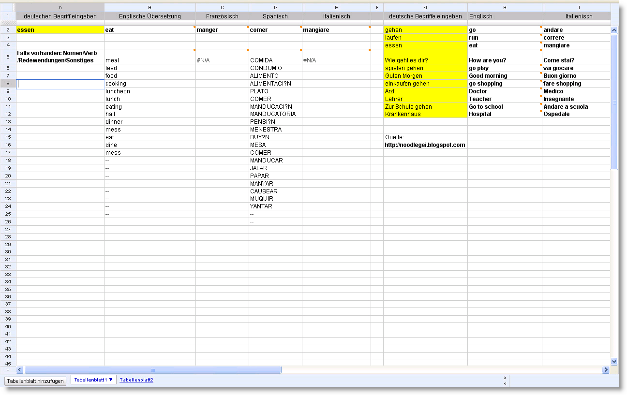Open the comment marker on the "eat" cell
The height and width of the screenshot is (395, 627).
pyautogui.click(x=194, y=28)
